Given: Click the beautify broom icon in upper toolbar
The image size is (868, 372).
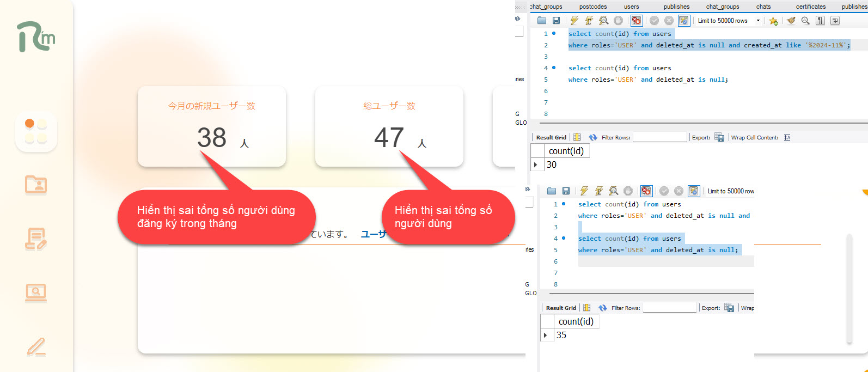Looking at the screenshot, I should tap(791, 21).
